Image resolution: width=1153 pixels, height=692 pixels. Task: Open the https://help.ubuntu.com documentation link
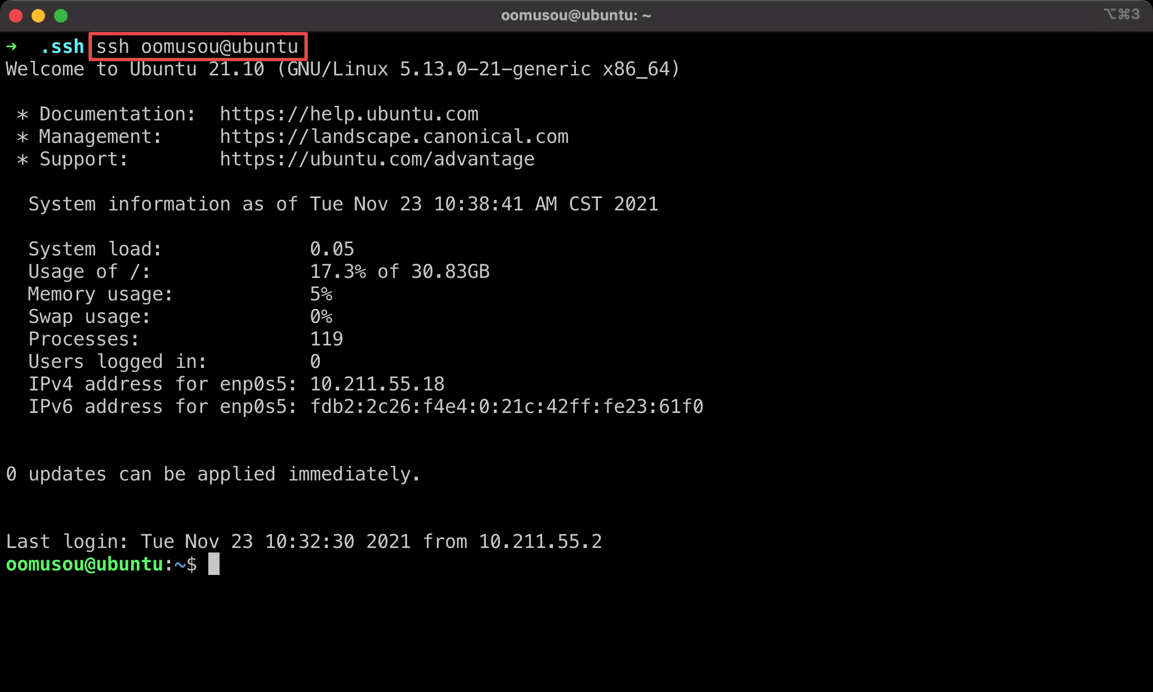click(349, 114)
